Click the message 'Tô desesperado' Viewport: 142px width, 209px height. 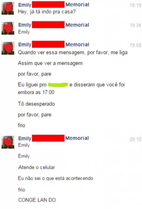pos(37,104)
